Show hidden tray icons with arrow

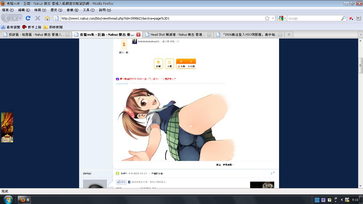click(x=342, y=200)
